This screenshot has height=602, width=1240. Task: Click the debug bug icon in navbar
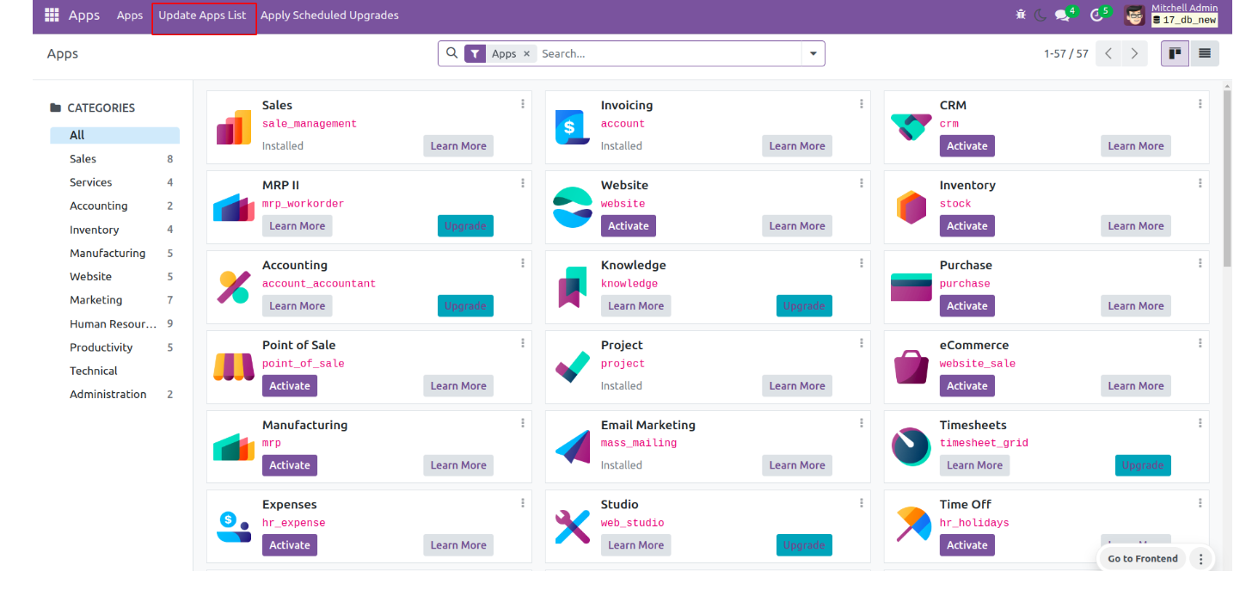point(1021,15)
